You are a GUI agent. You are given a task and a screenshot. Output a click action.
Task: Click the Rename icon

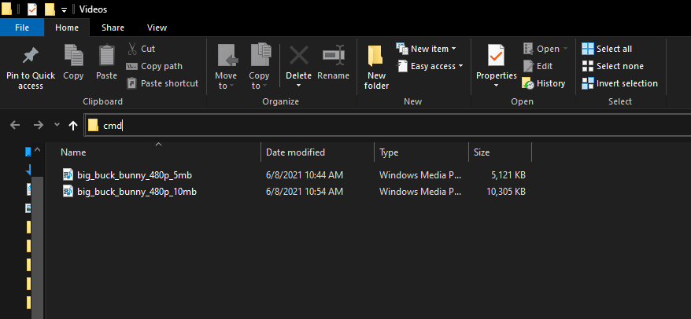tap(333, 56)
